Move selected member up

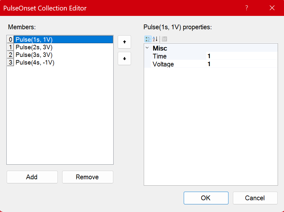point(124,42)
